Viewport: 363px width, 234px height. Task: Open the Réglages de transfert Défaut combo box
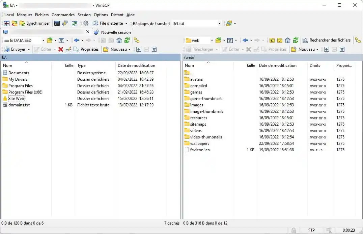click(197, 23)
